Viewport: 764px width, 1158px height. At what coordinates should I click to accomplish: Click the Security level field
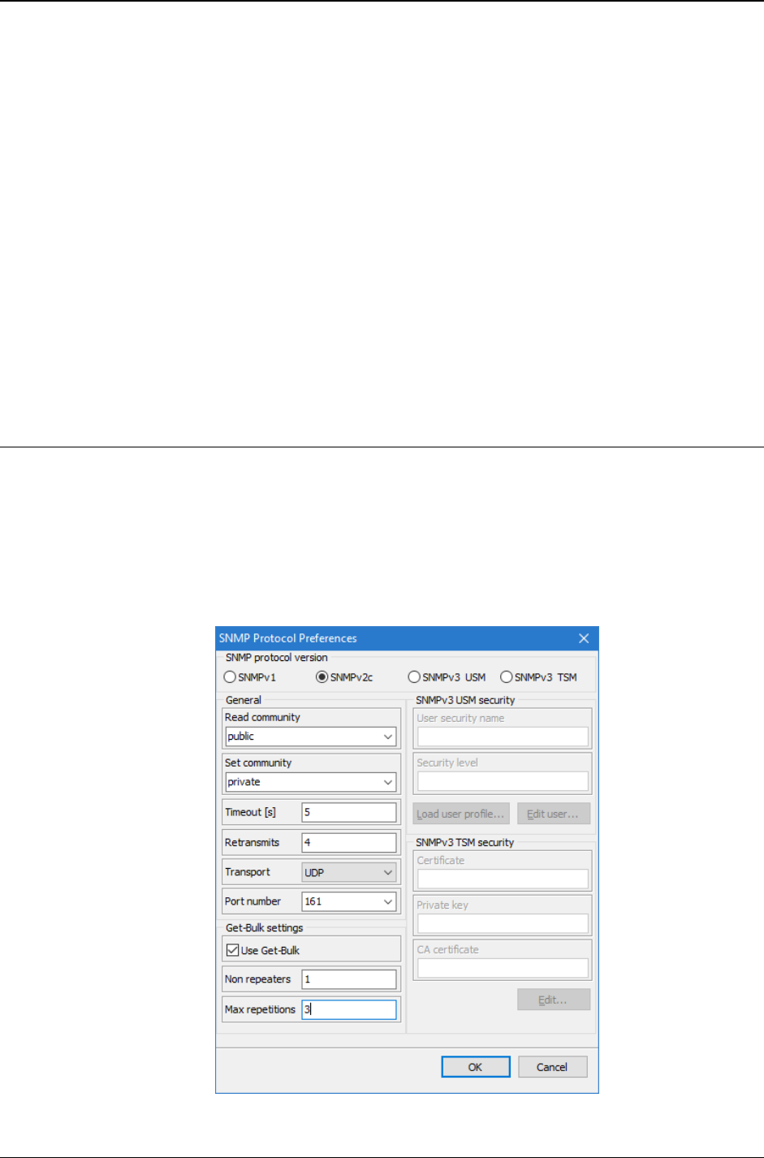(x=503, y=781)
